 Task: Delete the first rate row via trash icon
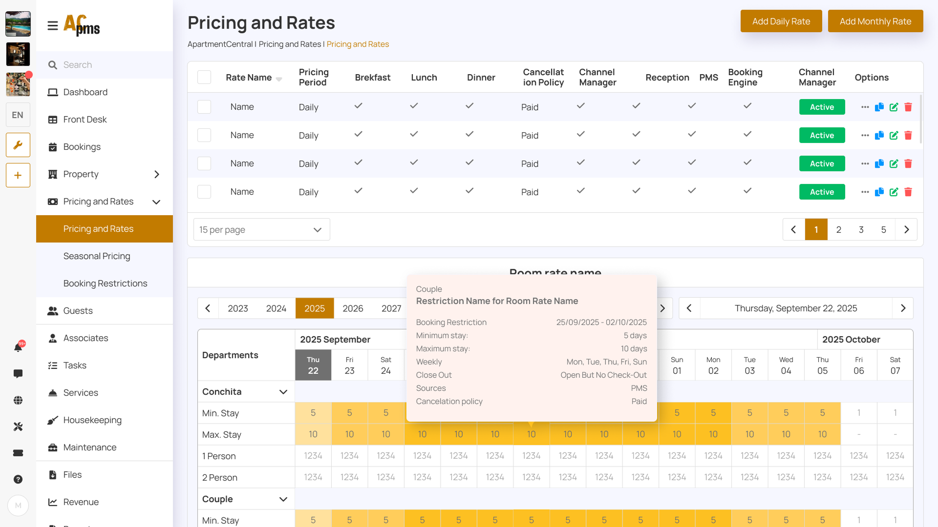pos(908,107)
